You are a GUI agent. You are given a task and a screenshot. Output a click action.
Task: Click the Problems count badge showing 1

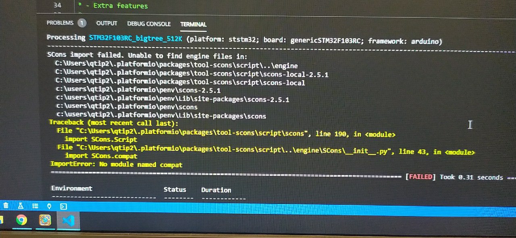click(x=82, y=23)
